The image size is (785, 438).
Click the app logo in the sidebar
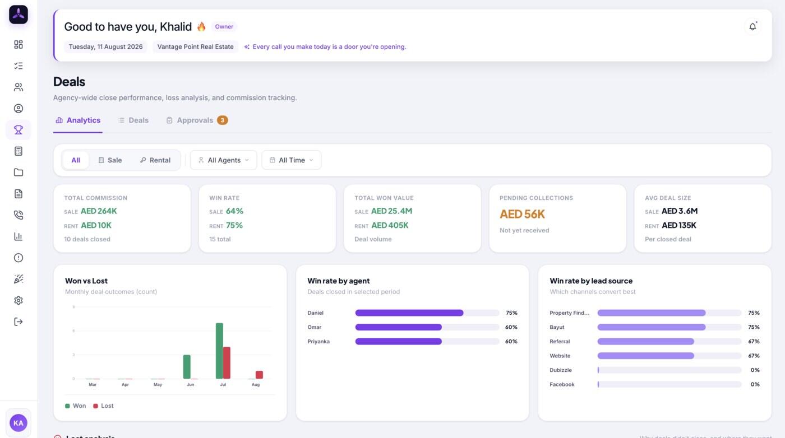coord(19,15)
